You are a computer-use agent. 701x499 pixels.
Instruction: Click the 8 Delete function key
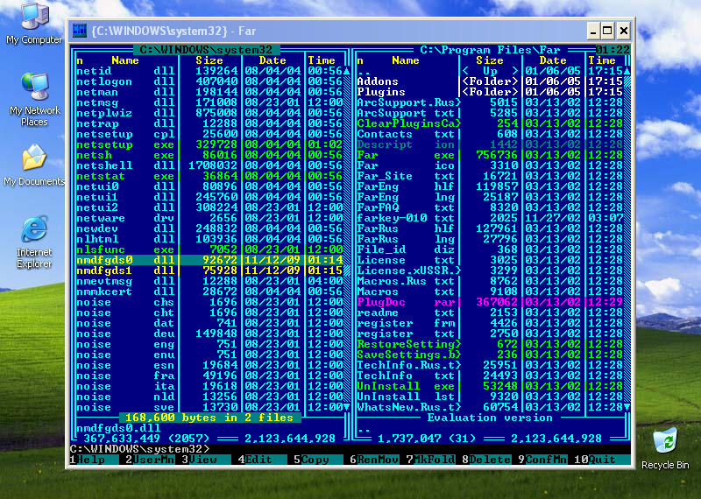[486, 460]
